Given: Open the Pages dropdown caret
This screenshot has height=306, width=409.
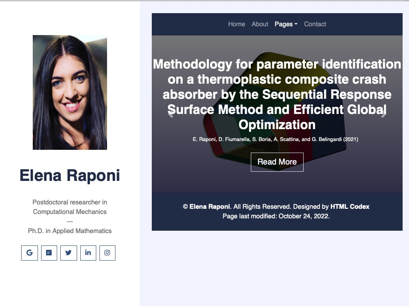Looking at the screenshot, I should click(x=296, y=24).
